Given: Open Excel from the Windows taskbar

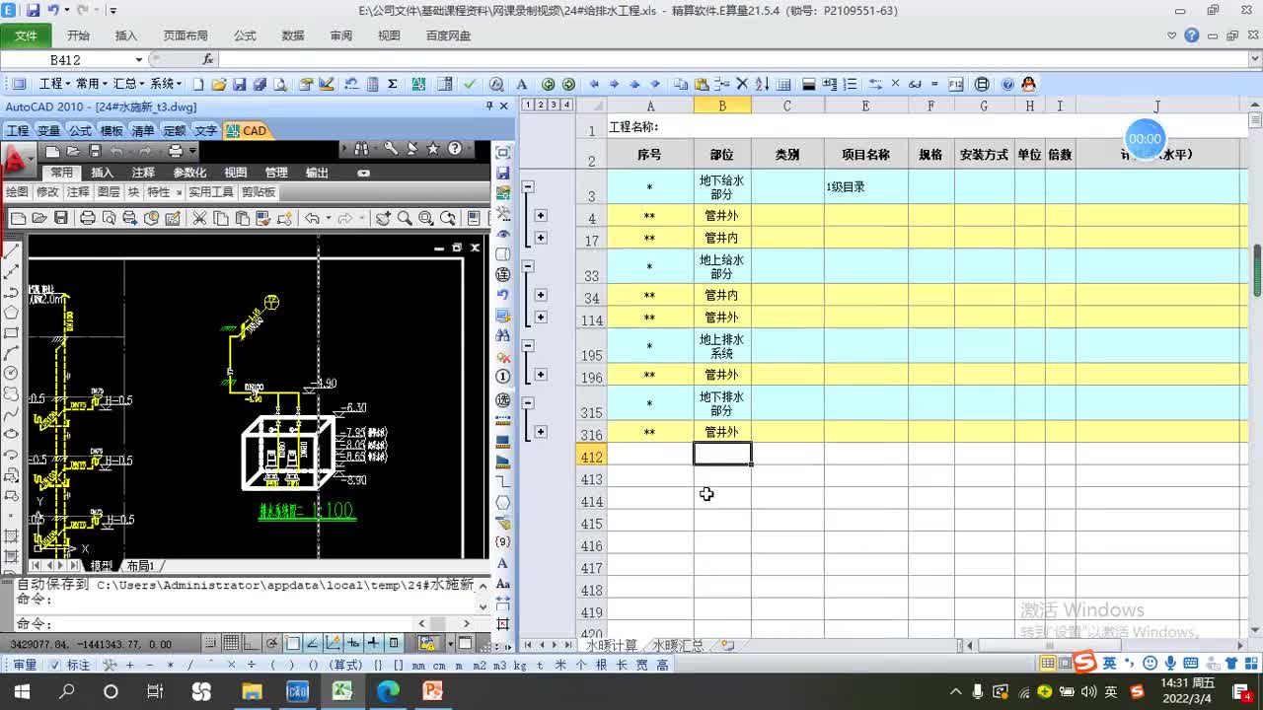Looking at the screenshot, I should coord(341,691).
